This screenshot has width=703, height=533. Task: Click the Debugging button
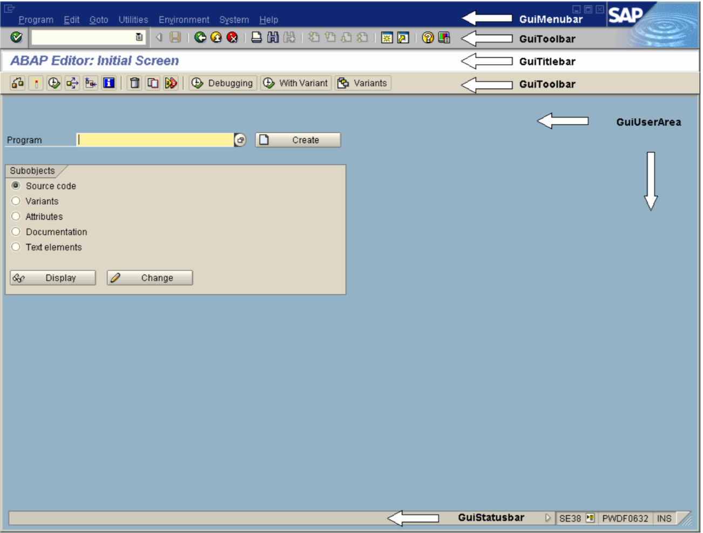(x=222, y=83)
